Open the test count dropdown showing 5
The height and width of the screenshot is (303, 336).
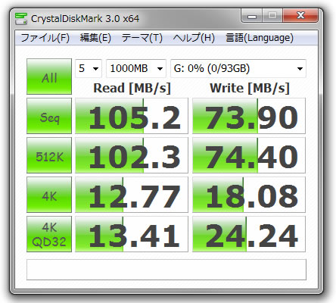[x=89, y=68]
